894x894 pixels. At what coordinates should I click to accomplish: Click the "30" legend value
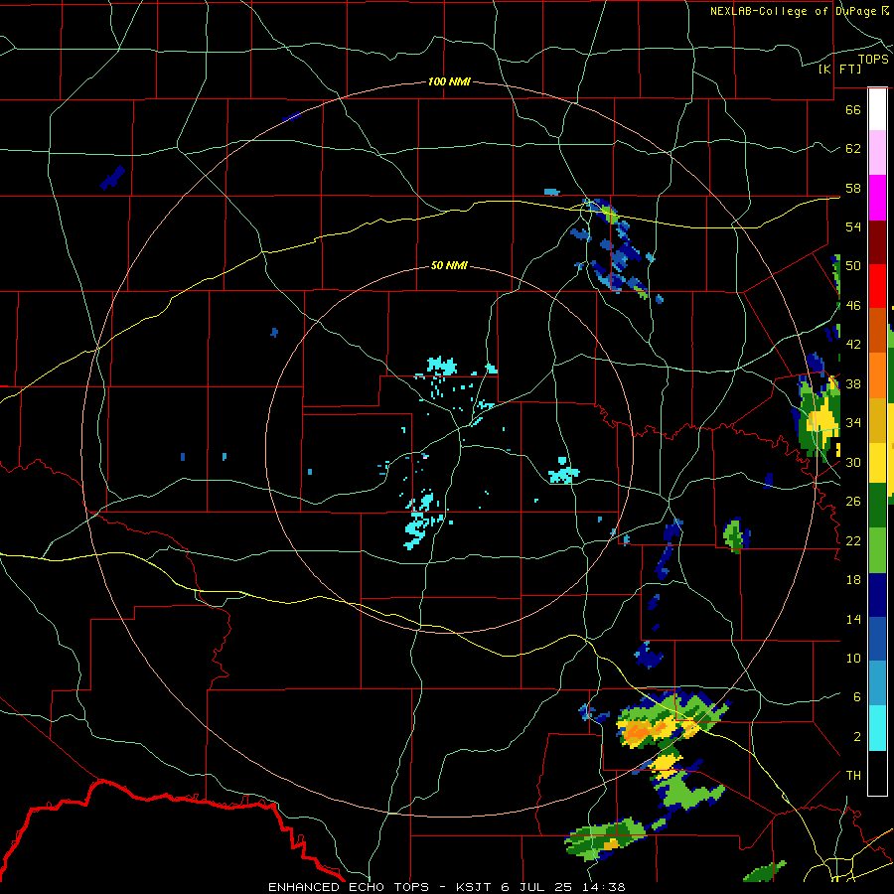853,462
